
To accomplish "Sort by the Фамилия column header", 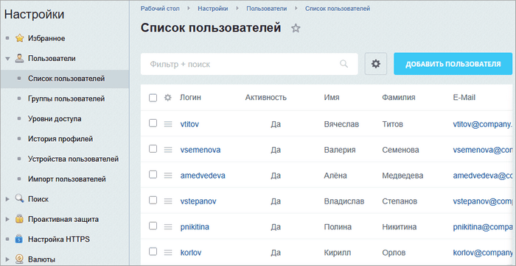I will click(x=399, y=98).
